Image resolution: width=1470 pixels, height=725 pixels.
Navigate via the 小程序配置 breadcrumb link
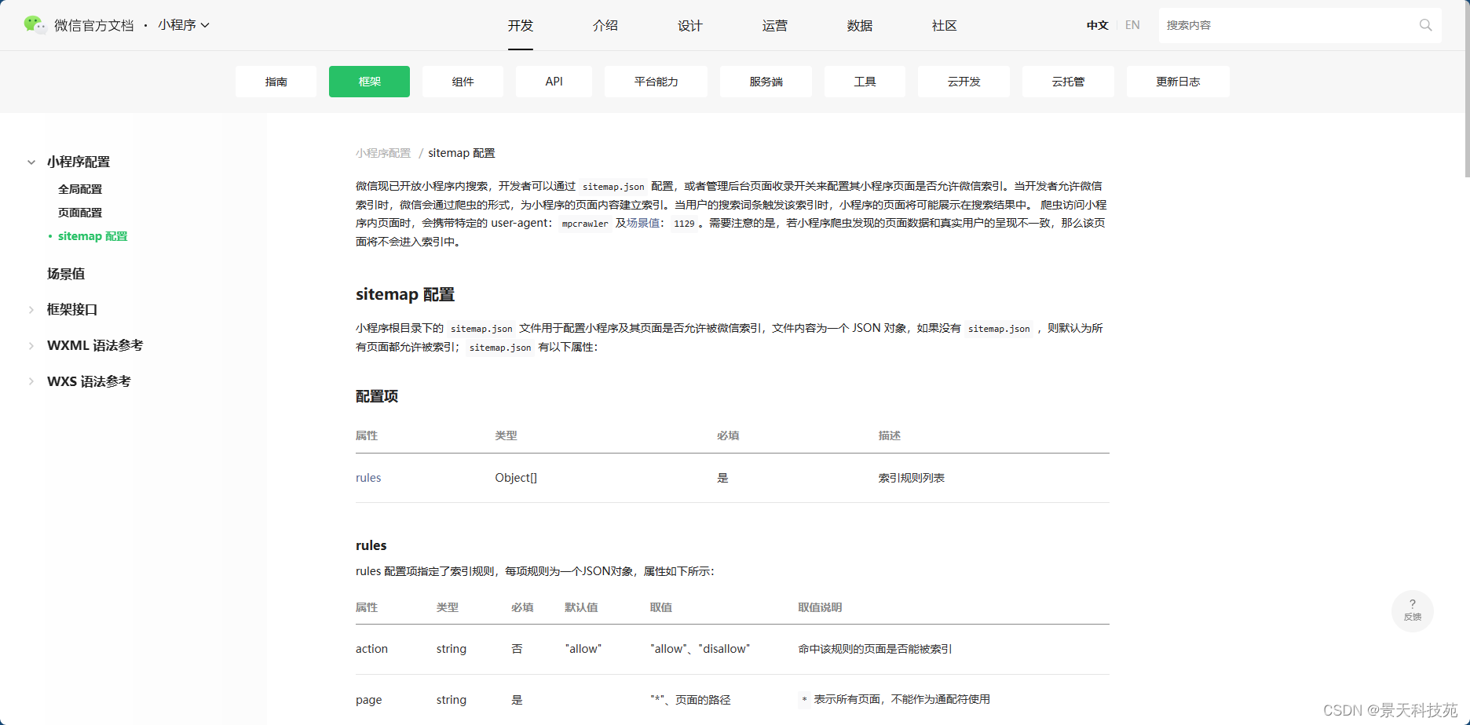coord(383,152)
